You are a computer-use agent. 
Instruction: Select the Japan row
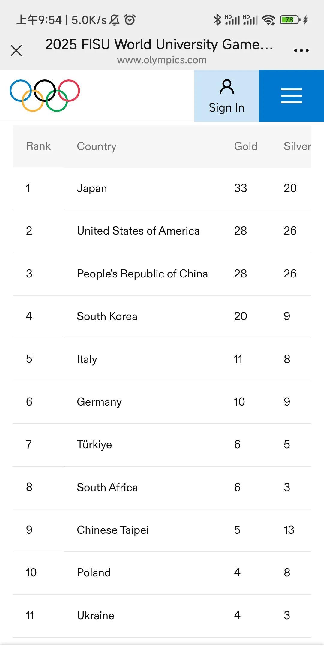click(162, 188)
